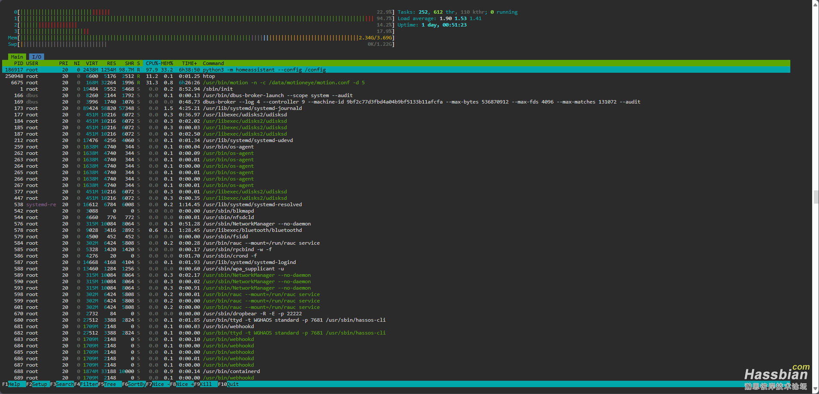Sort by the USER column header

tap(32, 63)
